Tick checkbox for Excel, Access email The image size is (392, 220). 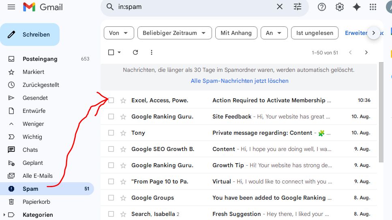coord(111,100)
